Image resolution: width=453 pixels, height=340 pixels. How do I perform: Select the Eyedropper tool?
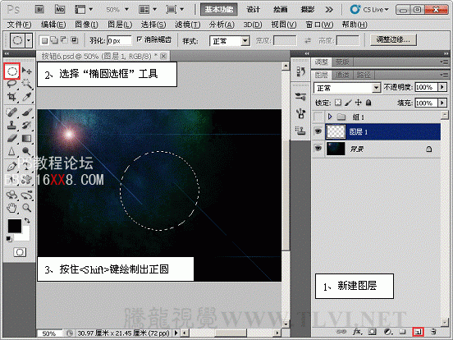tap(26, 97)
